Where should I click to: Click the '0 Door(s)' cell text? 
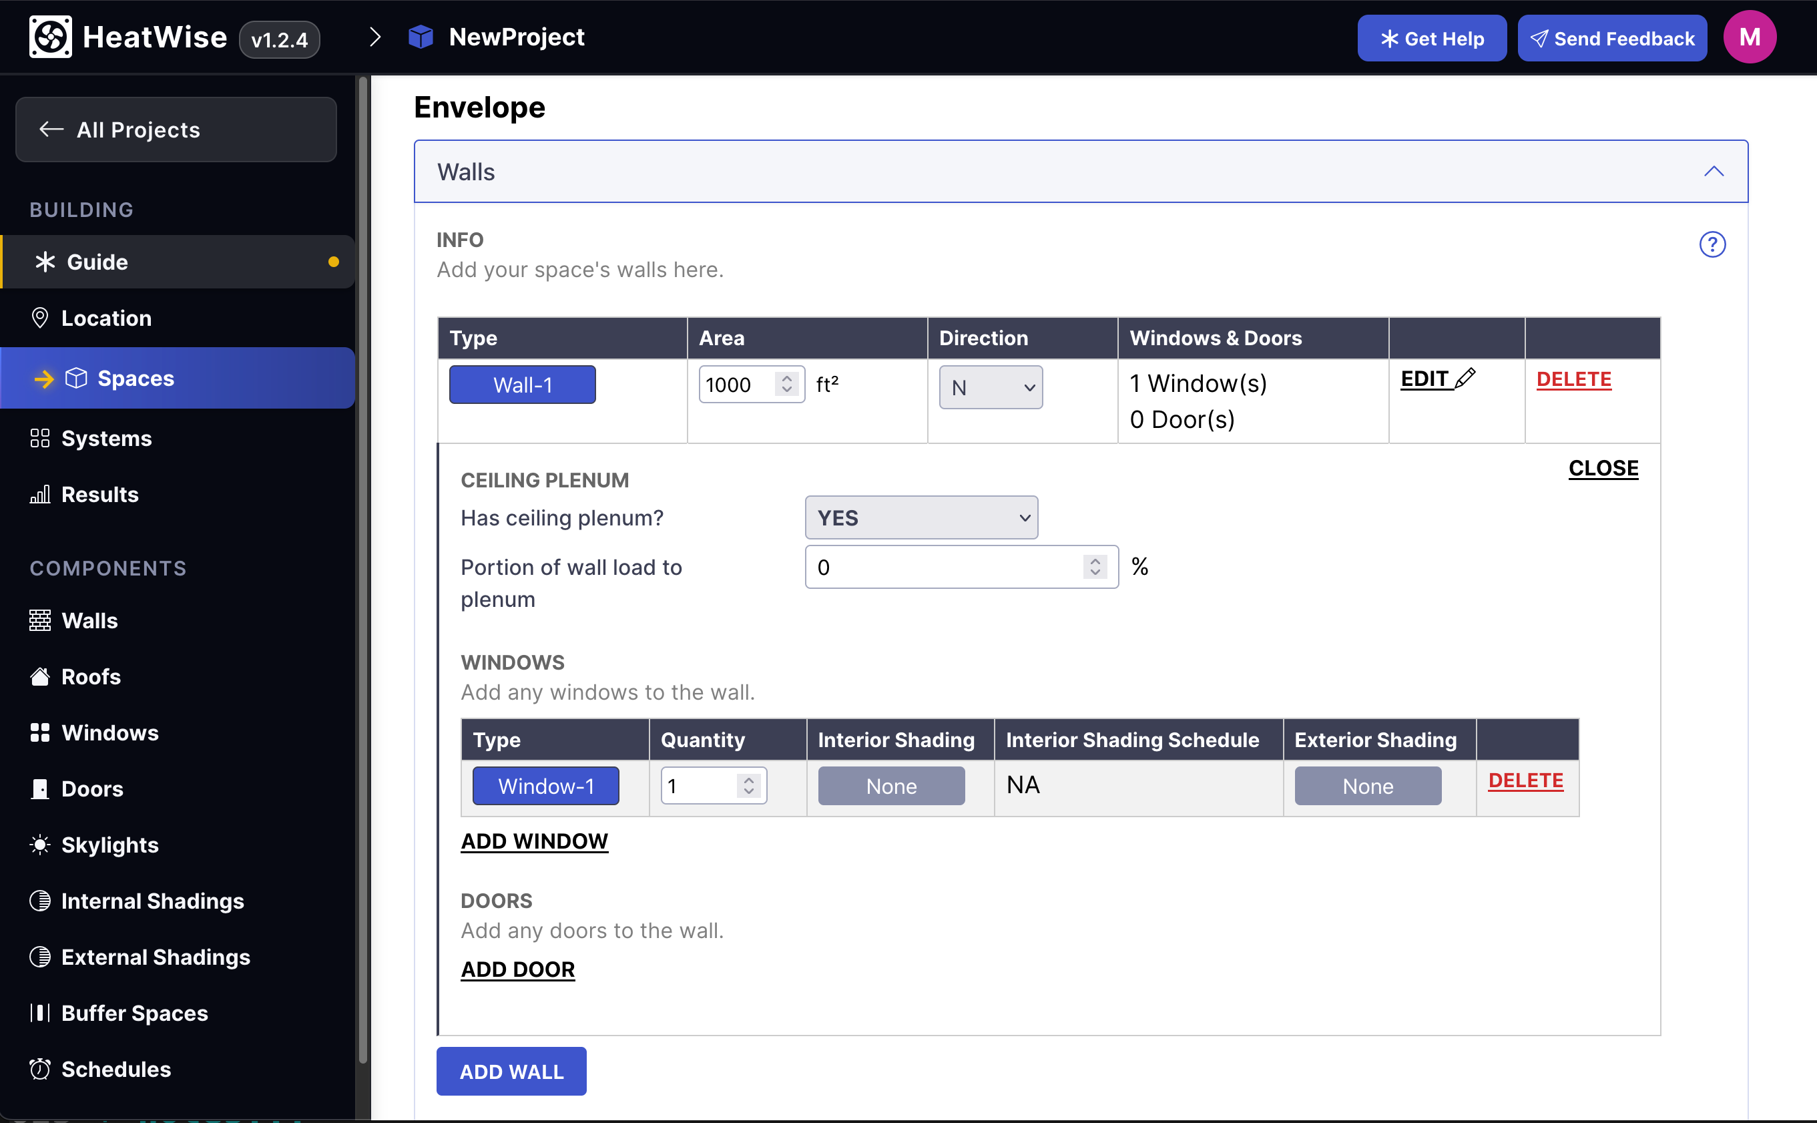(1182, 420)
